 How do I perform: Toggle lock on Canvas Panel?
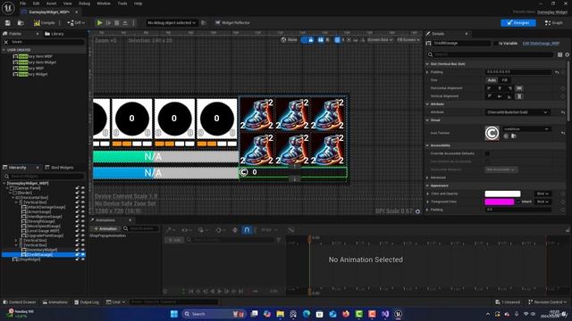click(x=77, y=188)
